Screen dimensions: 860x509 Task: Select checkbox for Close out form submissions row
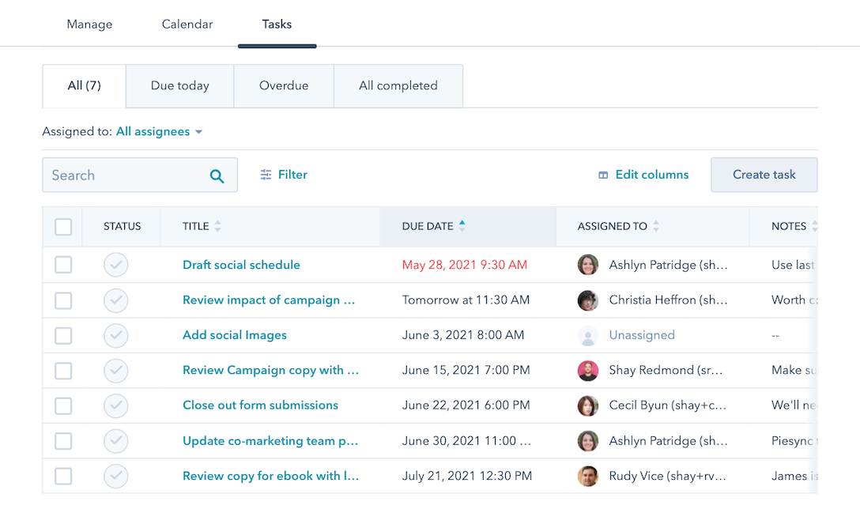click(63, 405)
